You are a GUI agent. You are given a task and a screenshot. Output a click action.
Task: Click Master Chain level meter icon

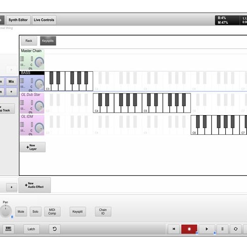(x=22, y=59)
